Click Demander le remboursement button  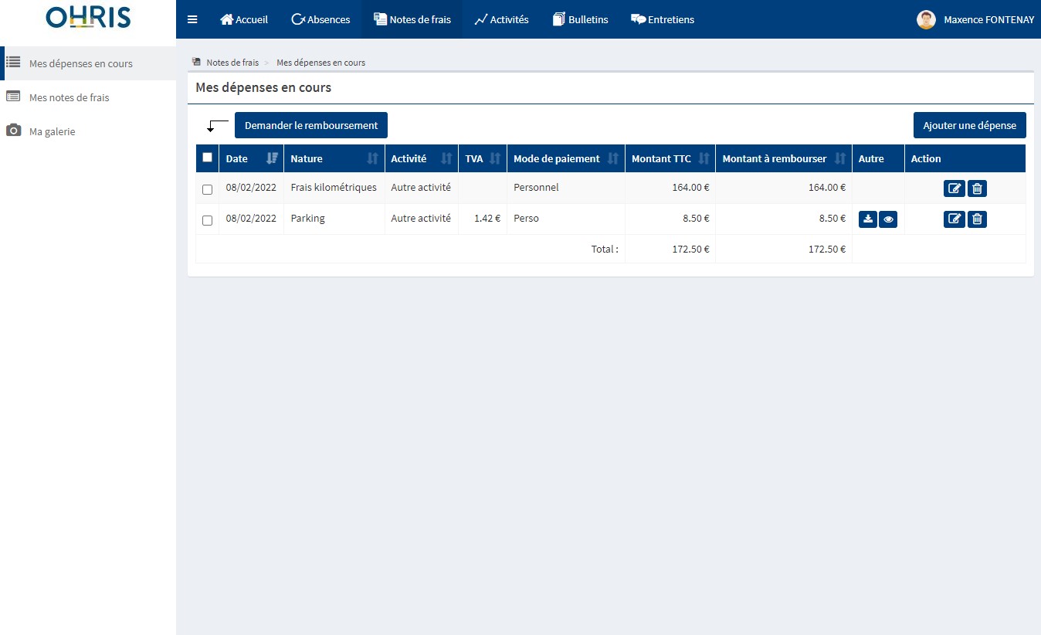point(310,125)
